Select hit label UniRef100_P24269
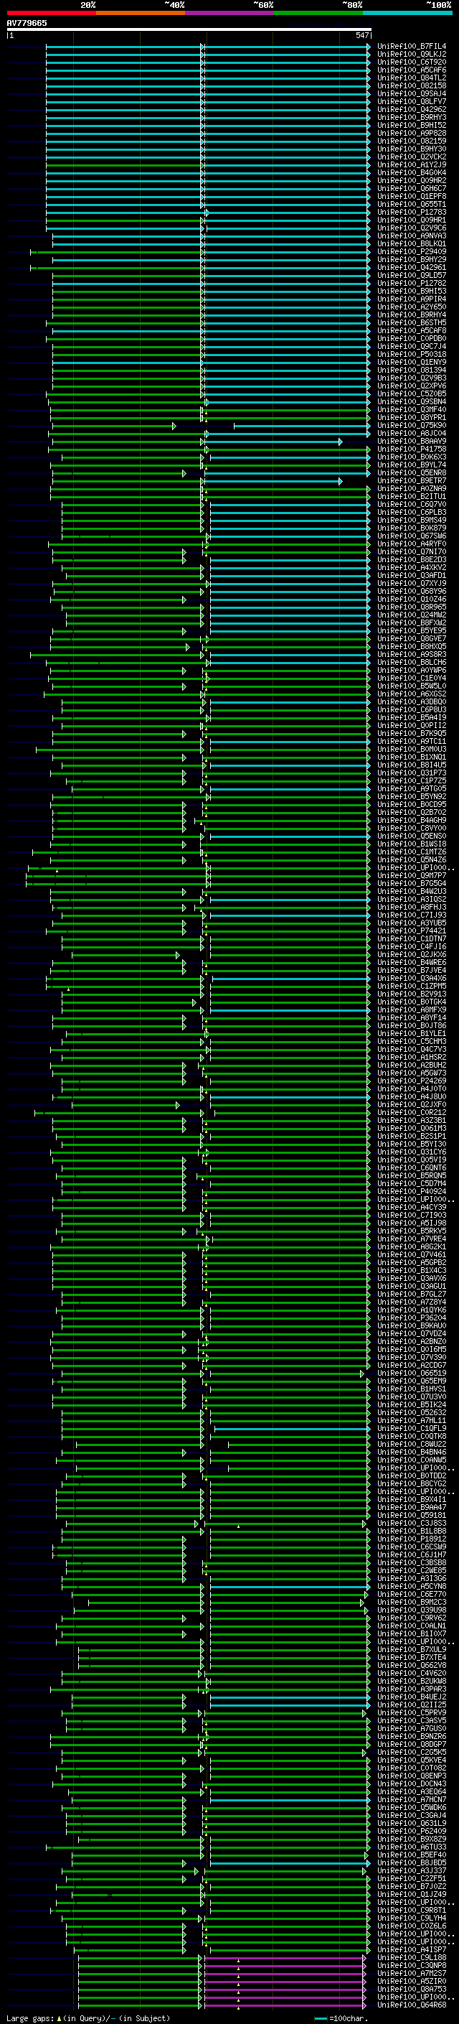The height and width of the screenshot is (2024, 459). (411, 1081)
